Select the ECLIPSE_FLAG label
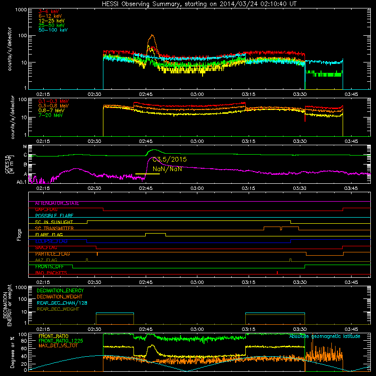376x376 pixels. (51, 241)
